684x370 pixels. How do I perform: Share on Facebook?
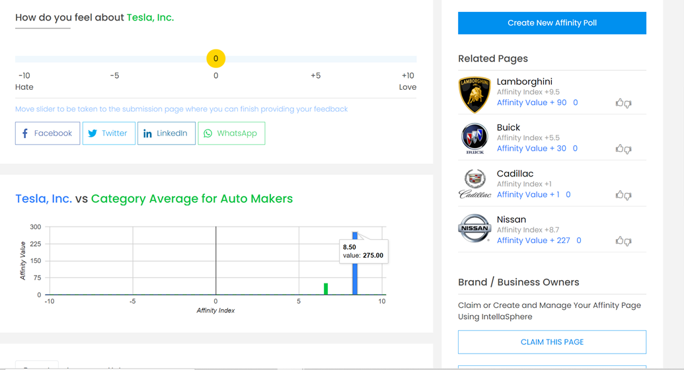(x=48, y=133)
